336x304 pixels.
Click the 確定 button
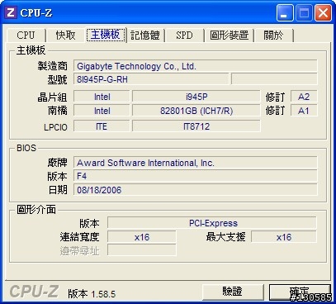coord(300,292)
